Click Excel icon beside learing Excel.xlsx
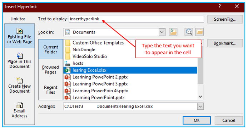Image resolution: width=248 pixels, height=130 pixels. point(68,70)
